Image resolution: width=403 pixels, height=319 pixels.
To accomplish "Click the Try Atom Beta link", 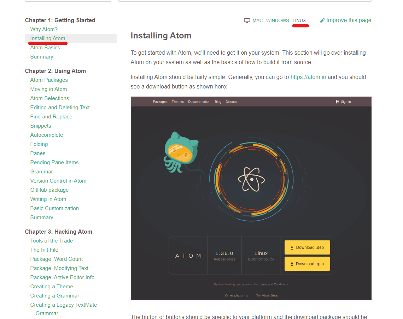I will (x=267, y=295).
